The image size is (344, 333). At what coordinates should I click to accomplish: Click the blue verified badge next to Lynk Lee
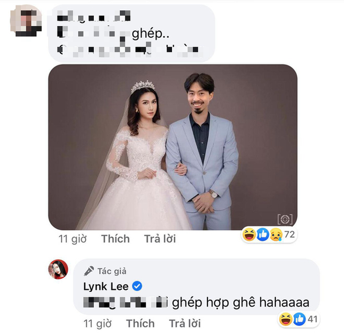coord(137,286)
